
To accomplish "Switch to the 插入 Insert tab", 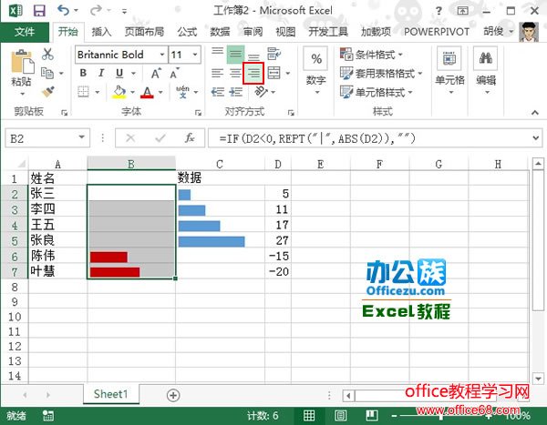I will coord(101,32).
